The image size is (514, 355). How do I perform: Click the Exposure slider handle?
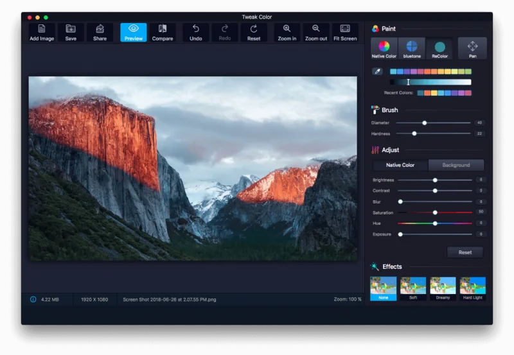400,234
